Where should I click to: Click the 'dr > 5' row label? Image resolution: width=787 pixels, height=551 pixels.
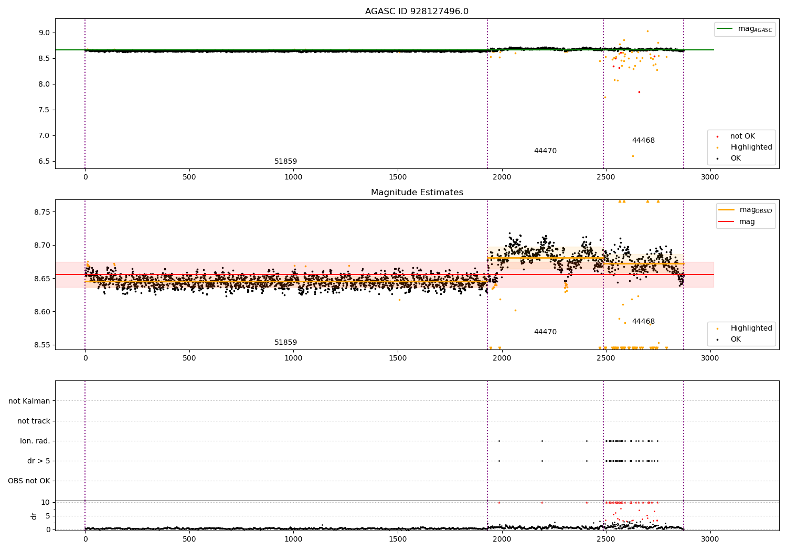coord(39,461)
